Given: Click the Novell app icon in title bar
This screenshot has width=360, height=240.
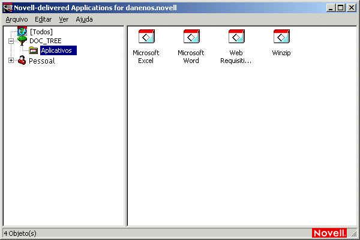Looking at the screenshot, I should pos(8,8).
